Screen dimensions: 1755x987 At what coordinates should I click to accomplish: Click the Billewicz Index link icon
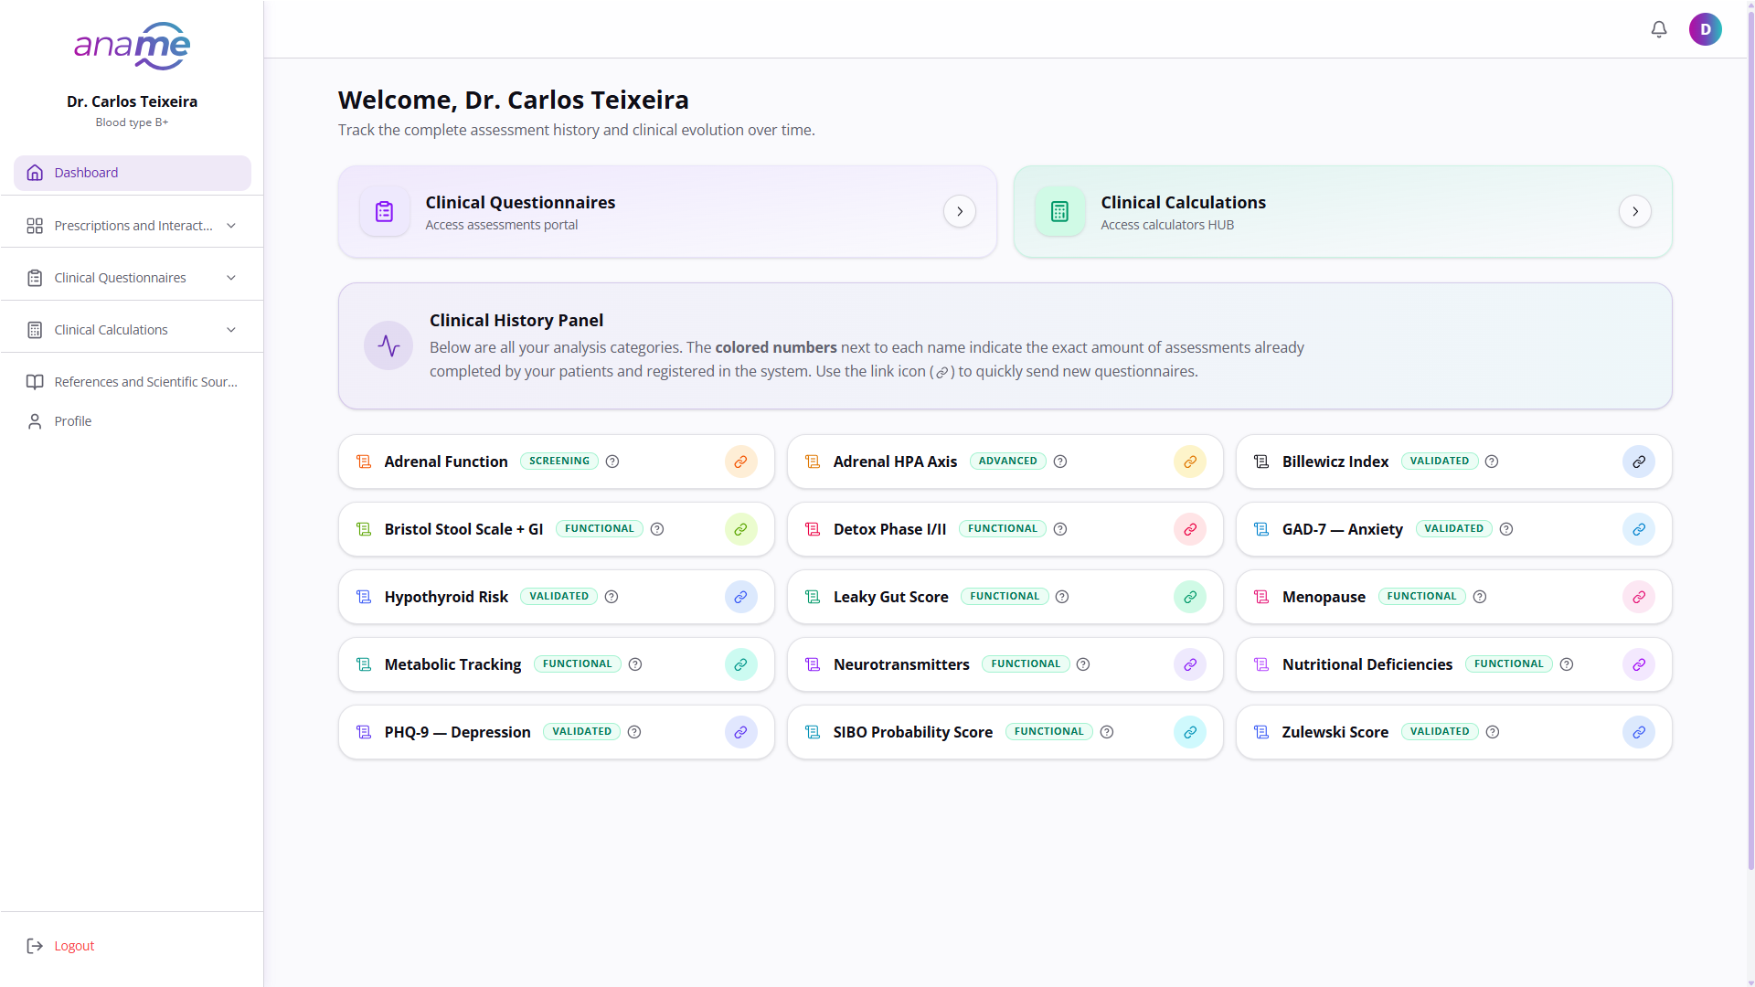point(1639,462)
